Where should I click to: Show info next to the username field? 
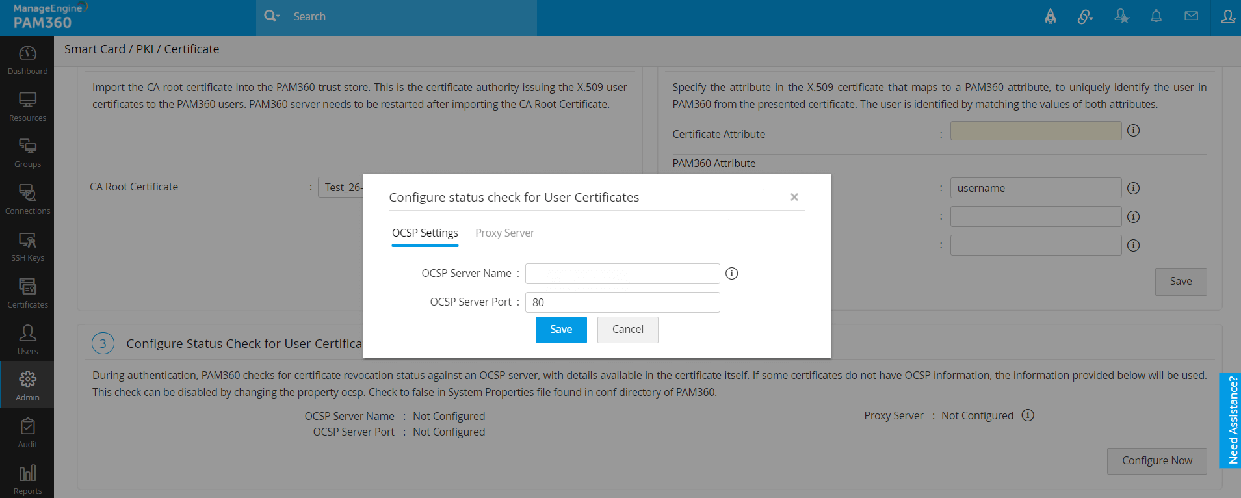1133,189
